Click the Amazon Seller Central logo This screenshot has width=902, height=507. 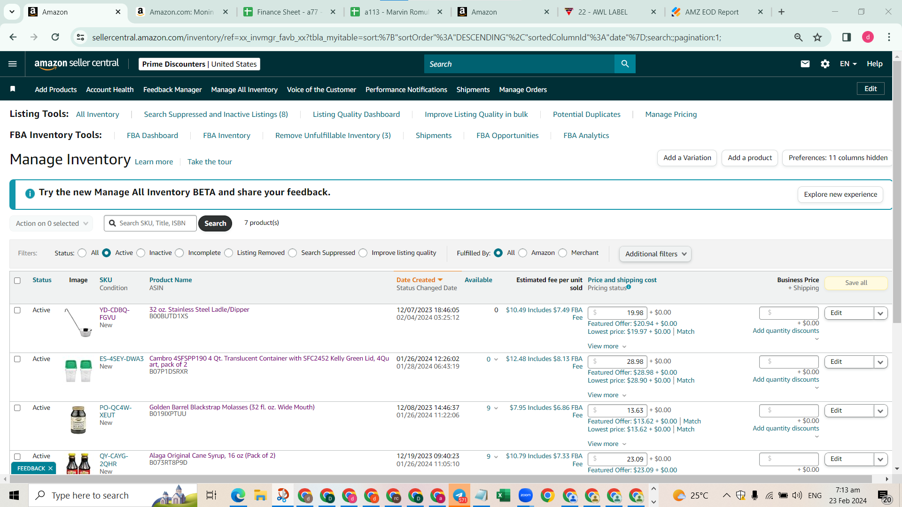click(x=77, y=64)
